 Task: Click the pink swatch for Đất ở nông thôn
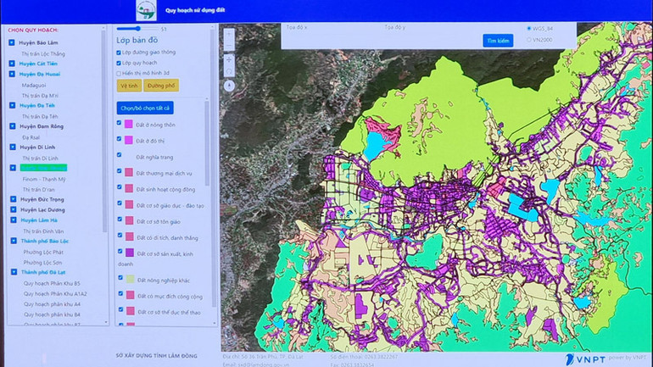tap(129, 125)
